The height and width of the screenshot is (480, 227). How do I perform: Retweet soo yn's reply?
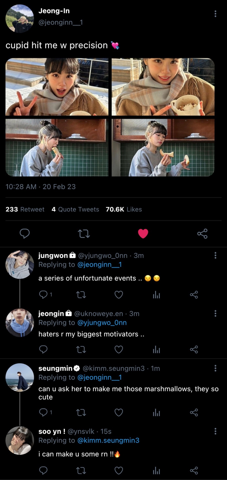81,471
